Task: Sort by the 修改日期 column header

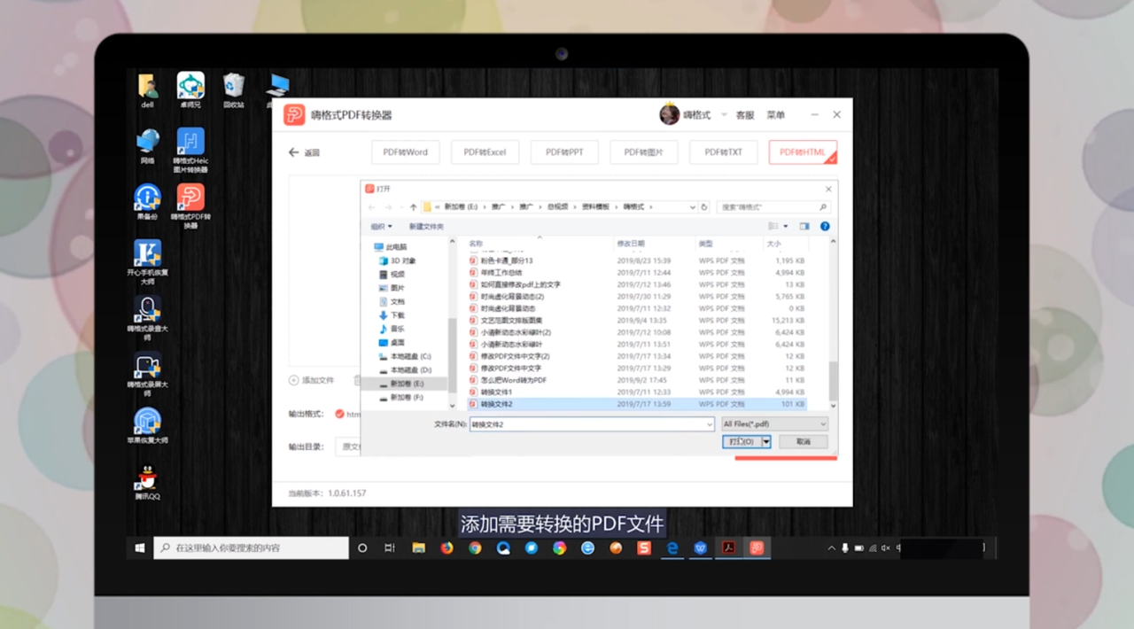Action: 631,243
